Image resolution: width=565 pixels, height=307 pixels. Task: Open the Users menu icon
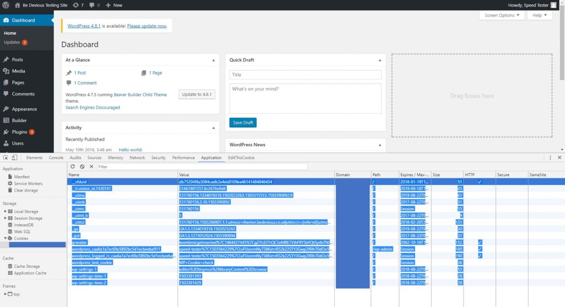pyautogui.click(x=6, y=143)
